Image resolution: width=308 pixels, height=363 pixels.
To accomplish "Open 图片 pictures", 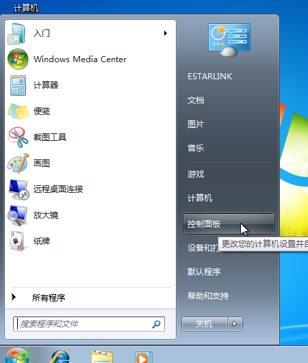I will (x=196, y=124).
